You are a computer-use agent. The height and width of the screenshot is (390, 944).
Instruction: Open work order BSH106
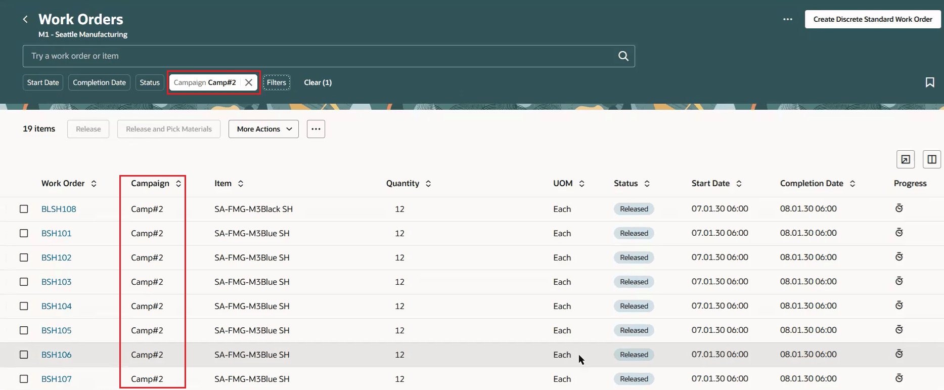coord(57,355)
